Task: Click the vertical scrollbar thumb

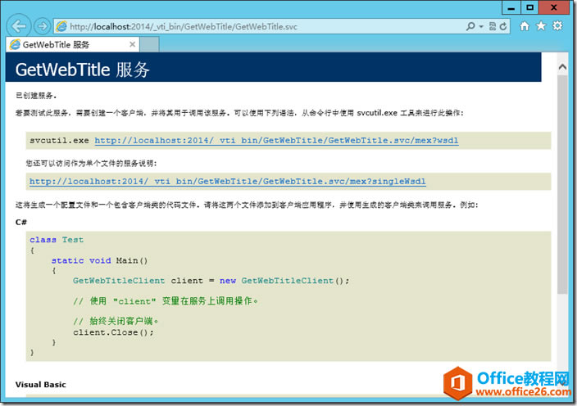Action: coord(562,184)
